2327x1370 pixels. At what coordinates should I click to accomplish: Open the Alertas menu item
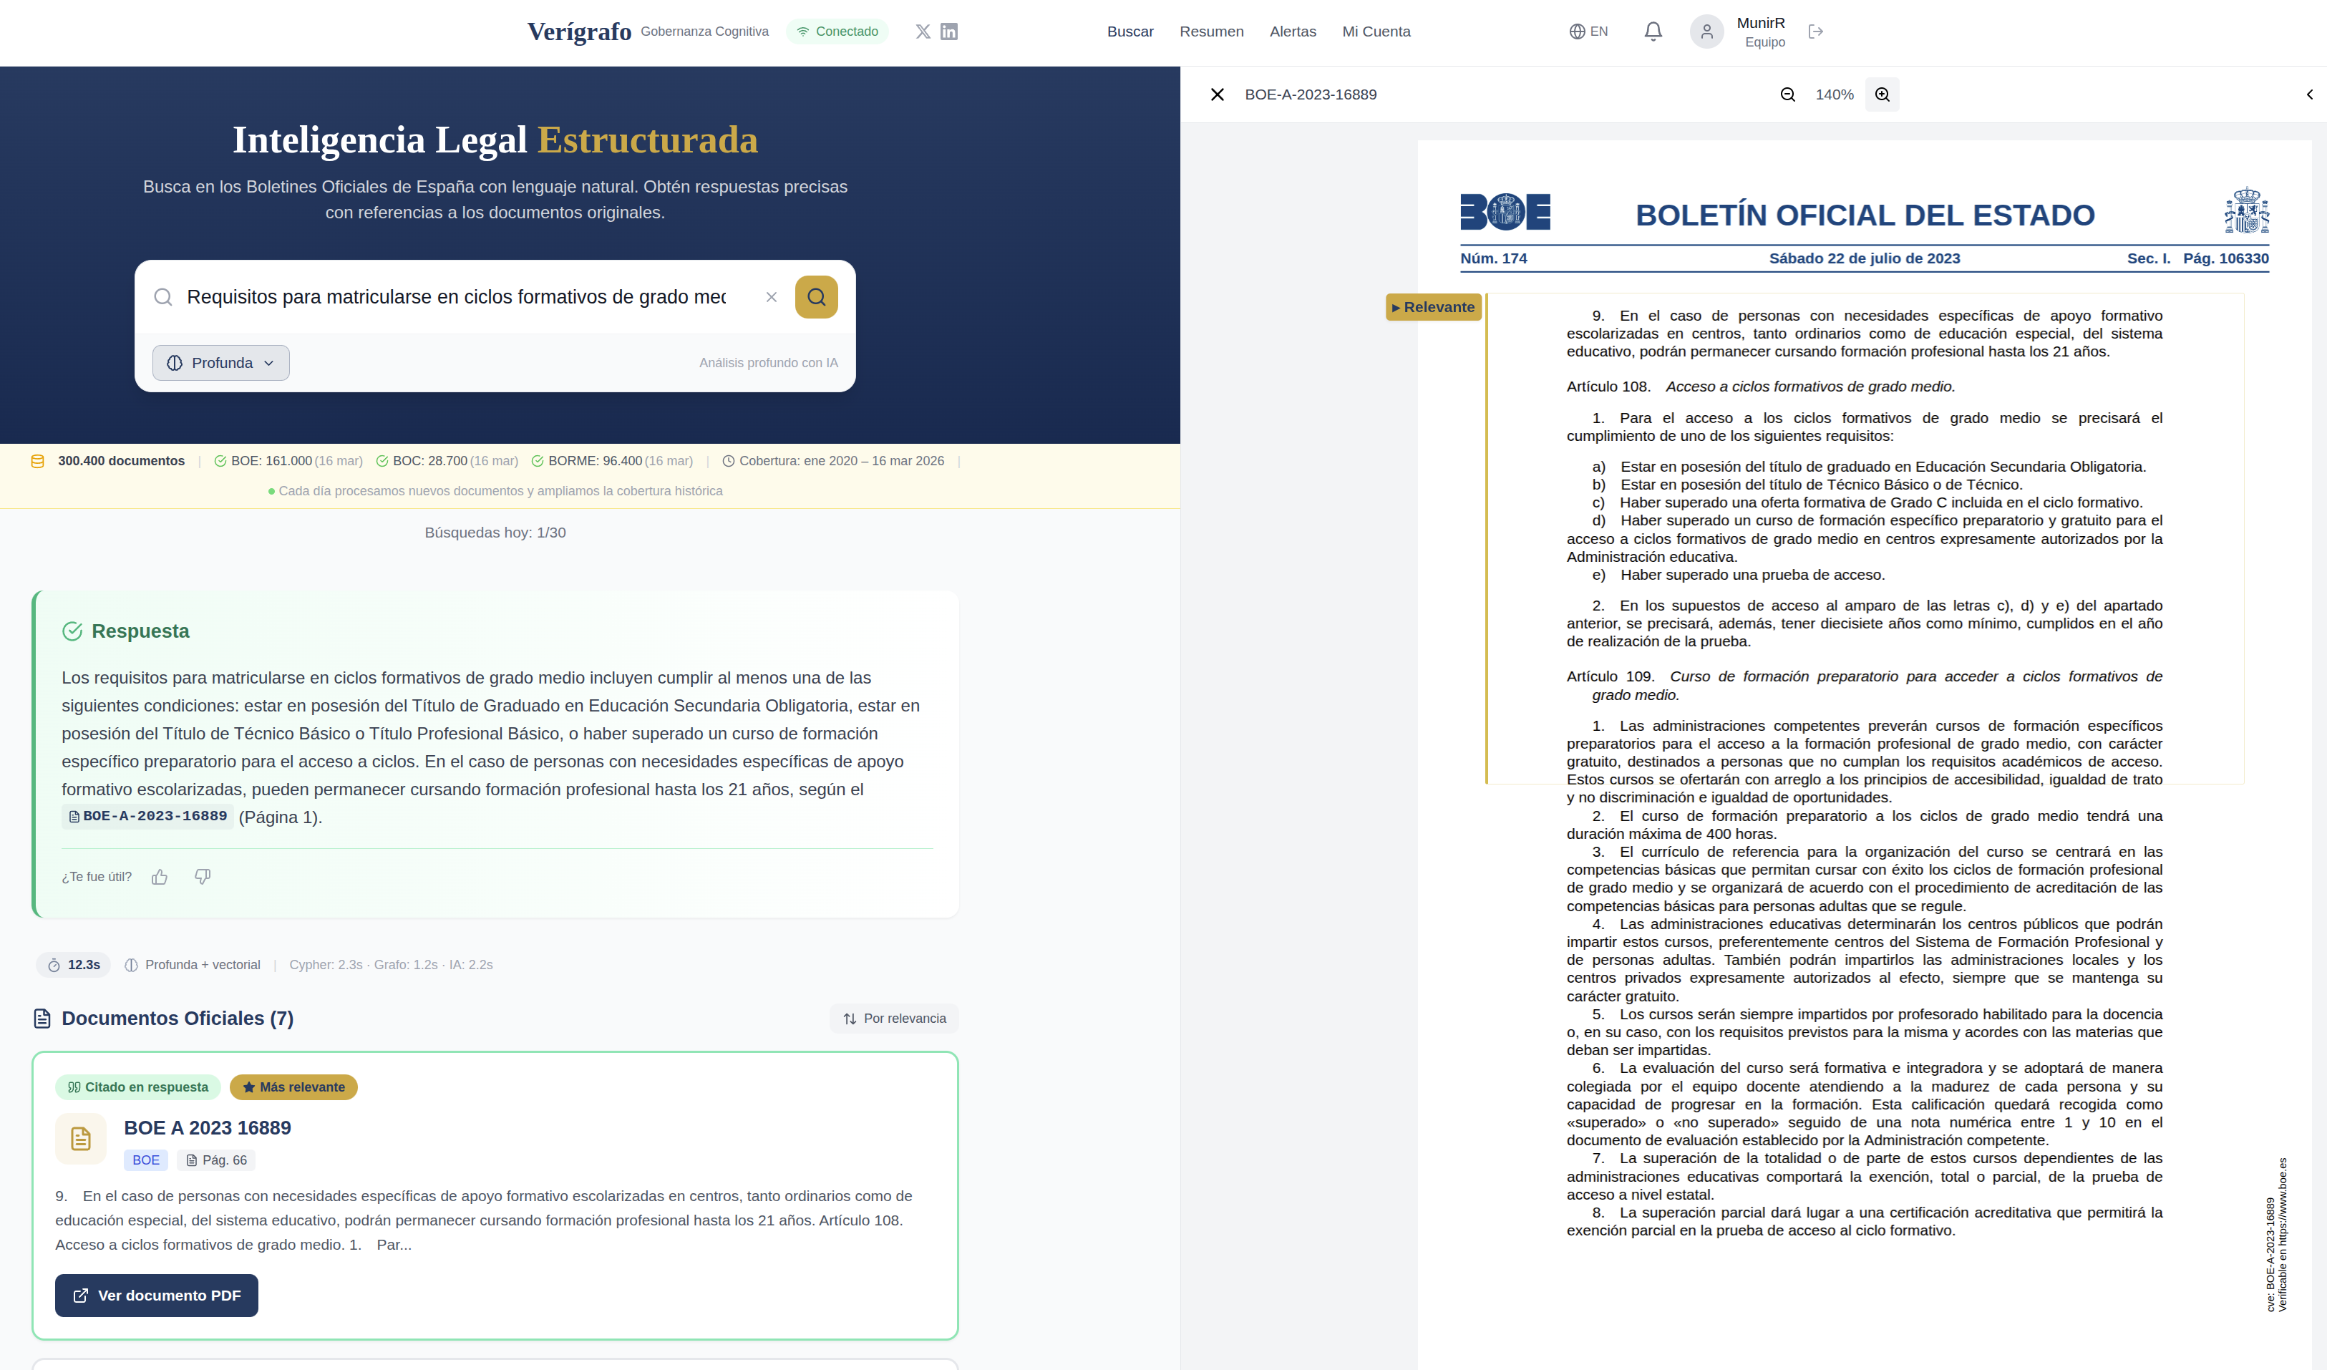(x=1293, y=31)
